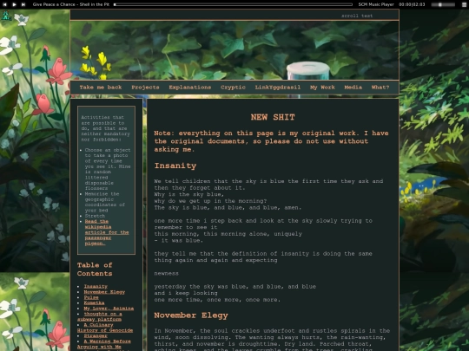Skip to previous track in music player
Viewport: 469px width, 351px height.
4,4
